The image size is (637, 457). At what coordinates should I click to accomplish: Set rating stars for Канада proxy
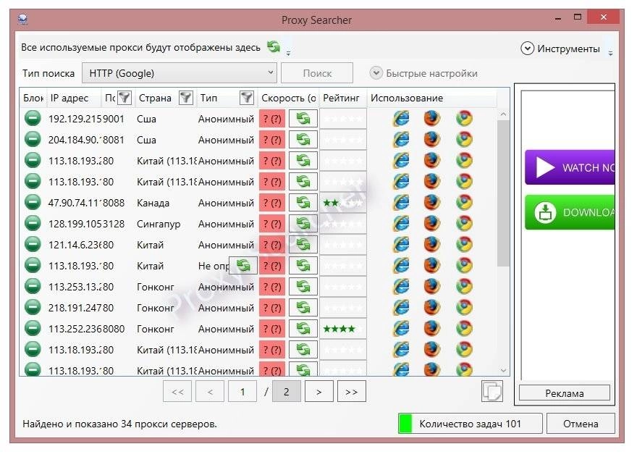pyautogui.click(x=343, y=203)
